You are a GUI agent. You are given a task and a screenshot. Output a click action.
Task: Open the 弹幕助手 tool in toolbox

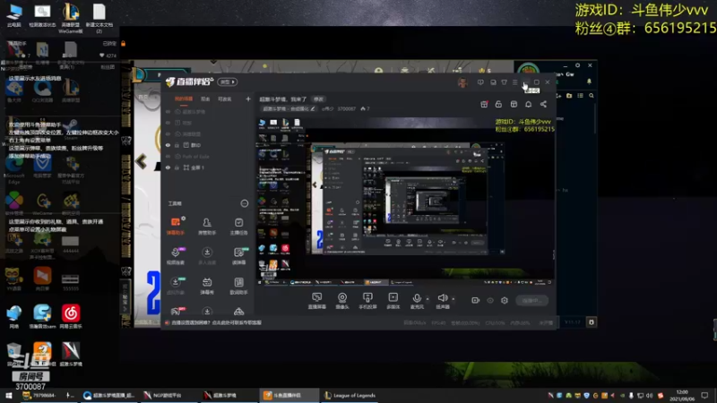coord(176,226)
